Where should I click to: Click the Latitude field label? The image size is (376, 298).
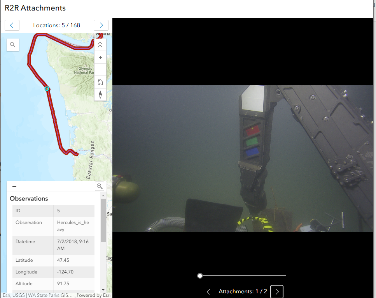click(x=24, y=260)
